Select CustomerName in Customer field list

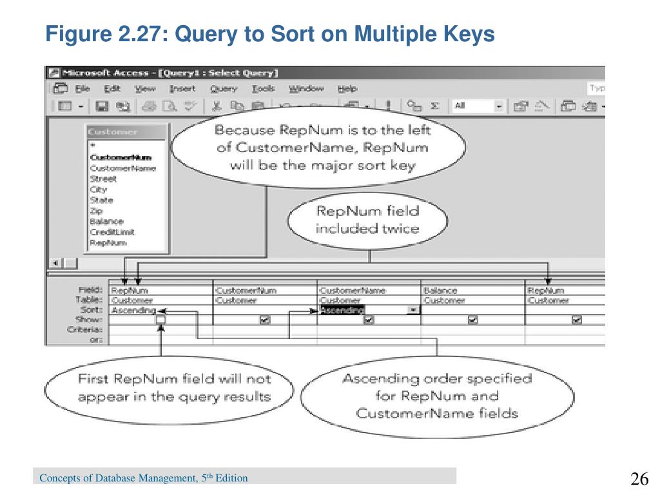(123, 168)
